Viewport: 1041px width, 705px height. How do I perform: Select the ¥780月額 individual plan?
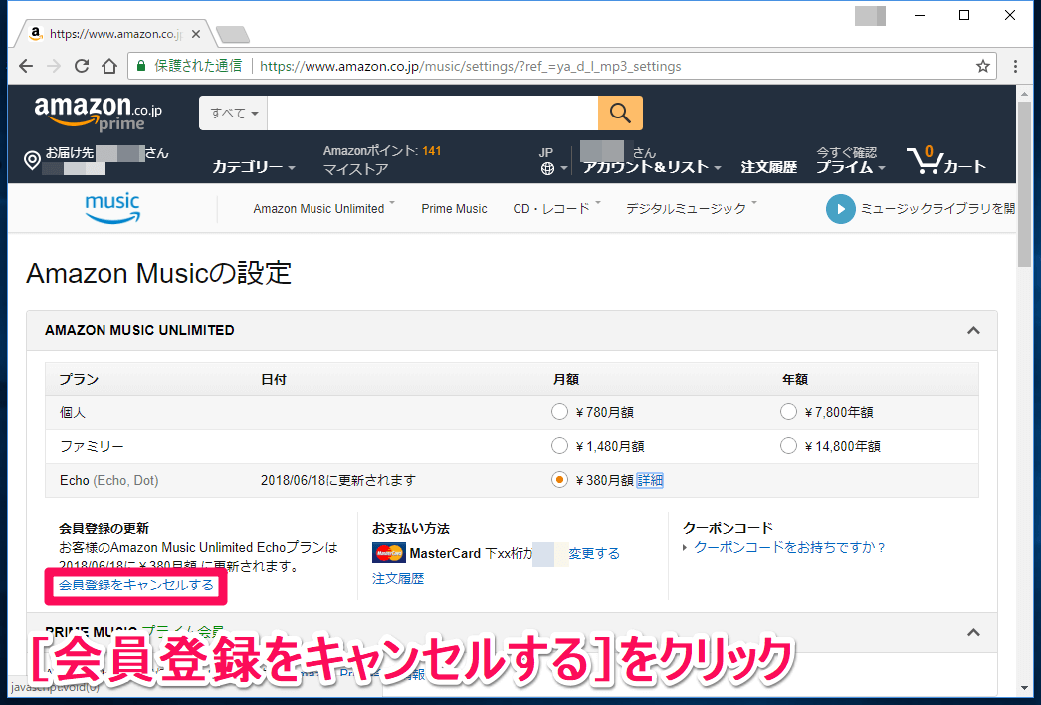tap(559, 411)
